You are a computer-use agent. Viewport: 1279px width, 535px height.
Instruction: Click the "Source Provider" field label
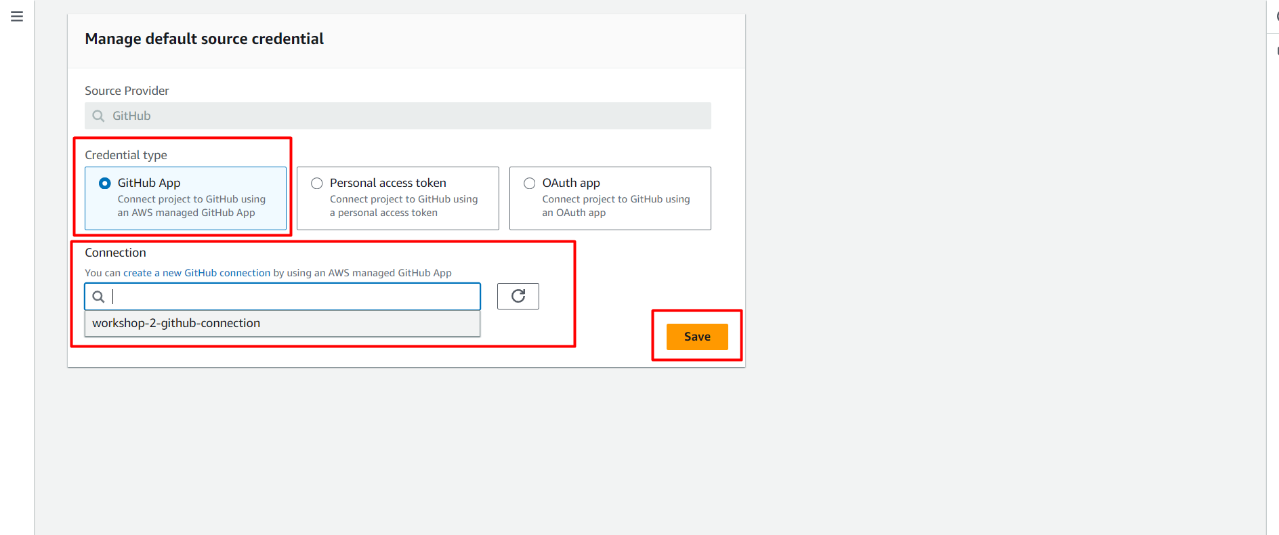point(127,91)
